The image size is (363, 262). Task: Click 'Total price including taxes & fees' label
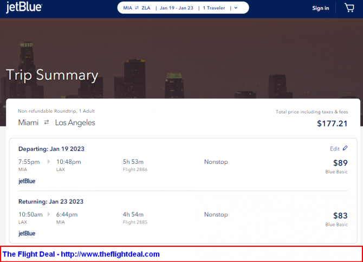[312, 112]
